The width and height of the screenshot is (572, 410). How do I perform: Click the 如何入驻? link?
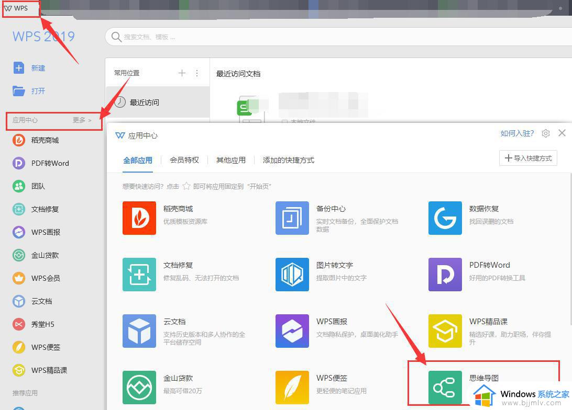(517, 133)
